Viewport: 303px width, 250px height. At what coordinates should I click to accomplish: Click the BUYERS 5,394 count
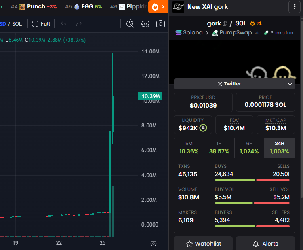(222, 220)
